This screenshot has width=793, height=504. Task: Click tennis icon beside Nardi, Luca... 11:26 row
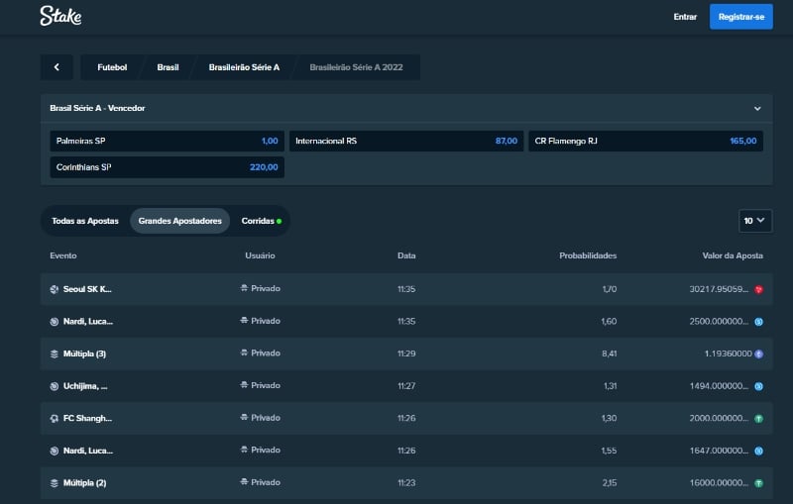pyautogui.click(x=55, y=451)
